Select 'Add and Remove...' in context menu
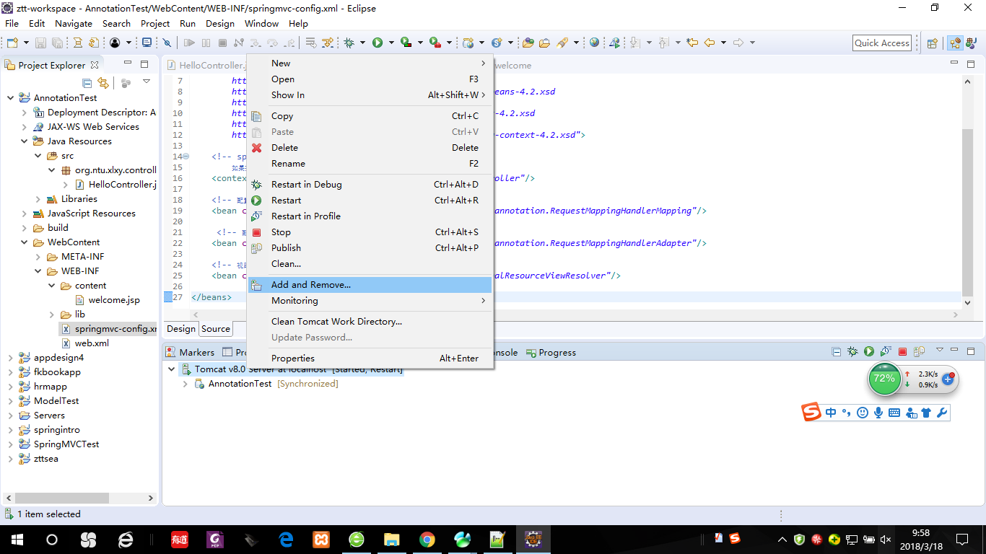Viewport: 986px width, 554px height. [x=370, y=285]
